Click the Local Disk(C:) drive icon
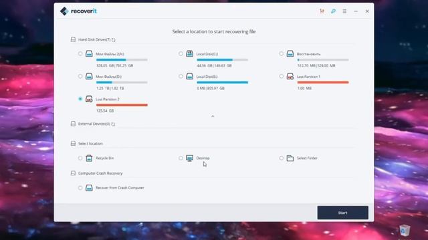This screenshot has width=428, height=240. (189, 53)
